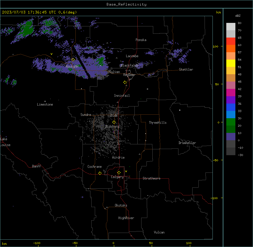The width and height of the screenshot is (253, 247).
Task: Click the -100 tick on the bottom axis
Action: 37,243
